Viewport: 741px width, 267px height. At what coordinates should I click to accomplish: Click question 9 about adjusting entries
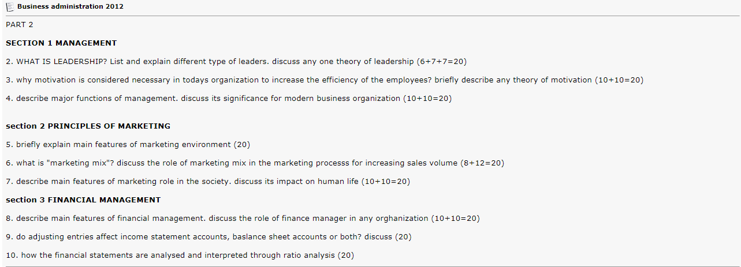208,237
